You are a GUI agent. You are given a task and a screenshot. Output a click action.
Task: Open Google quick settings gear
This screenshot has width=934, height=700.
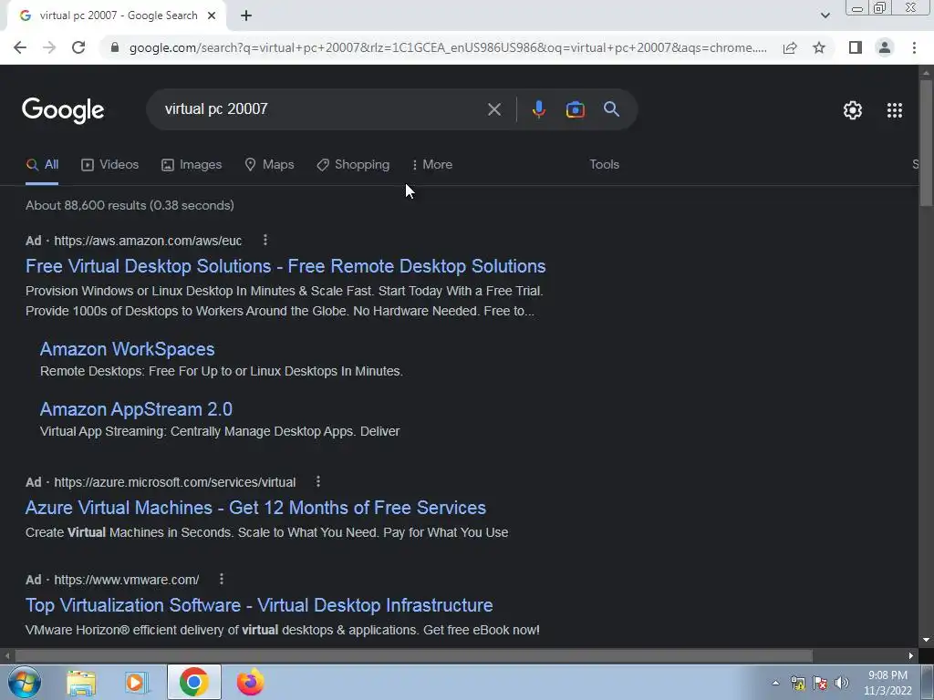click(x=853, y=110)
